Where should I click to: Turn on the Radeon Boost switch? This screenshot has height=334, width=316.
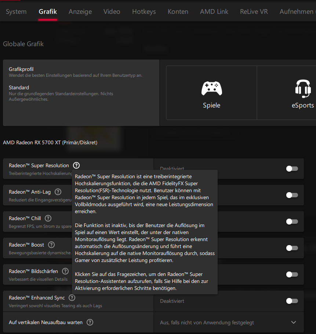coord(292,248)
